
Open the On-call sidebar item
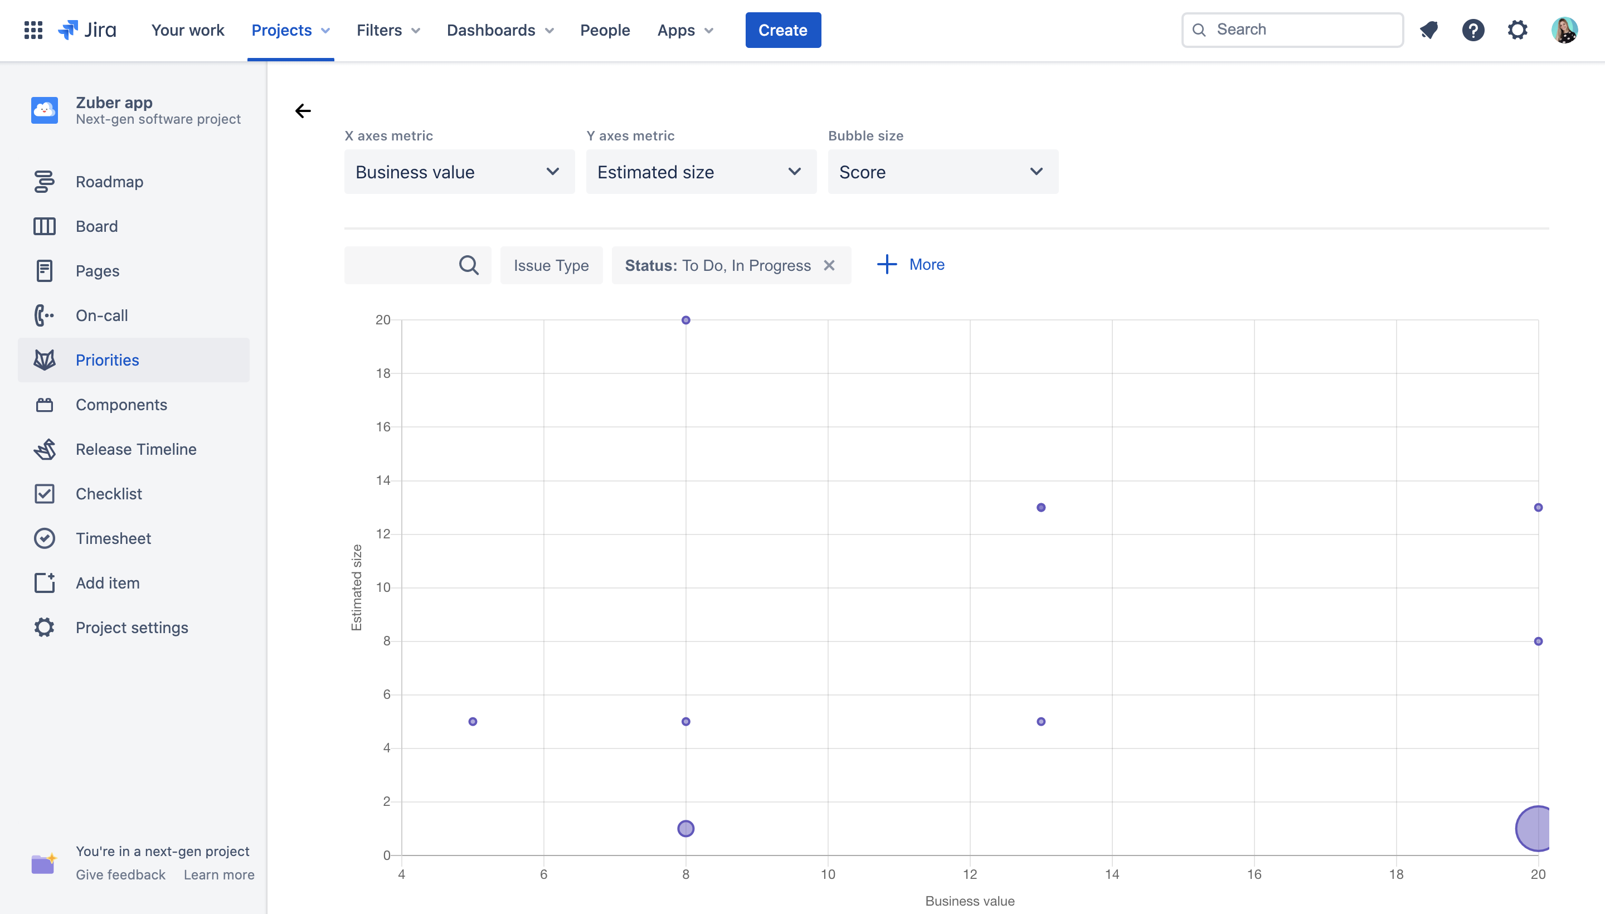[x=101, y=315]
